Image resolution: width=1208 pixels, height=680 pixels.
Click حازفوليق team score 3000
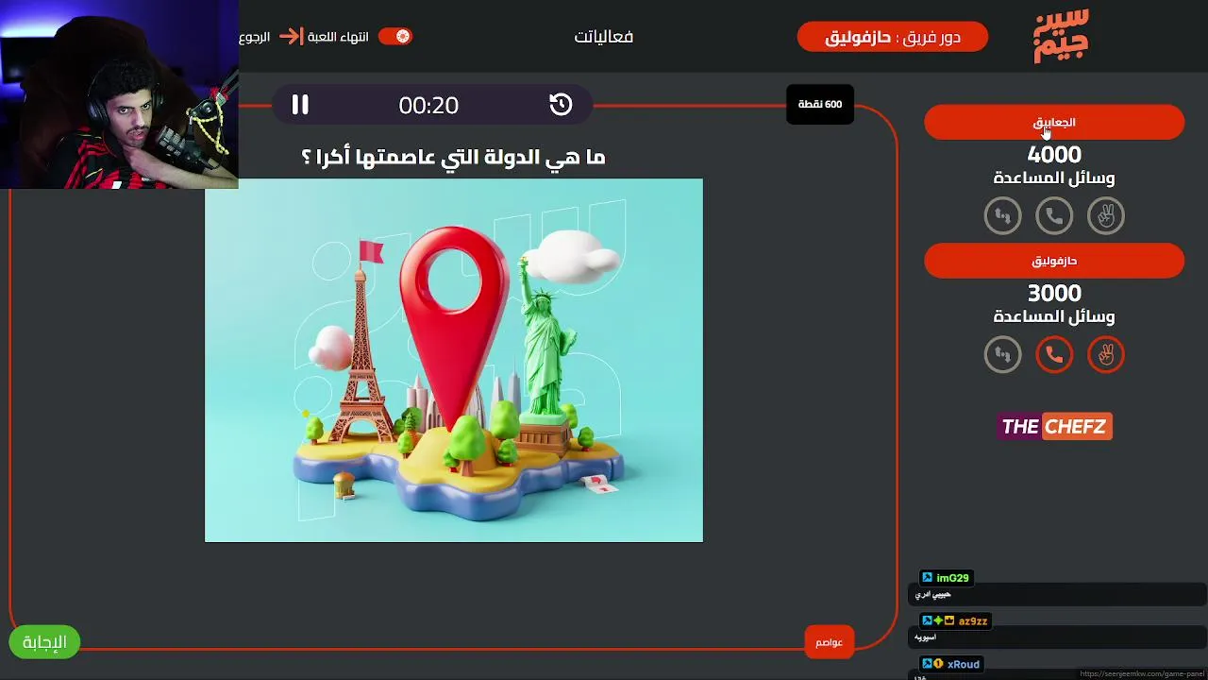(x=1054, y=293)
